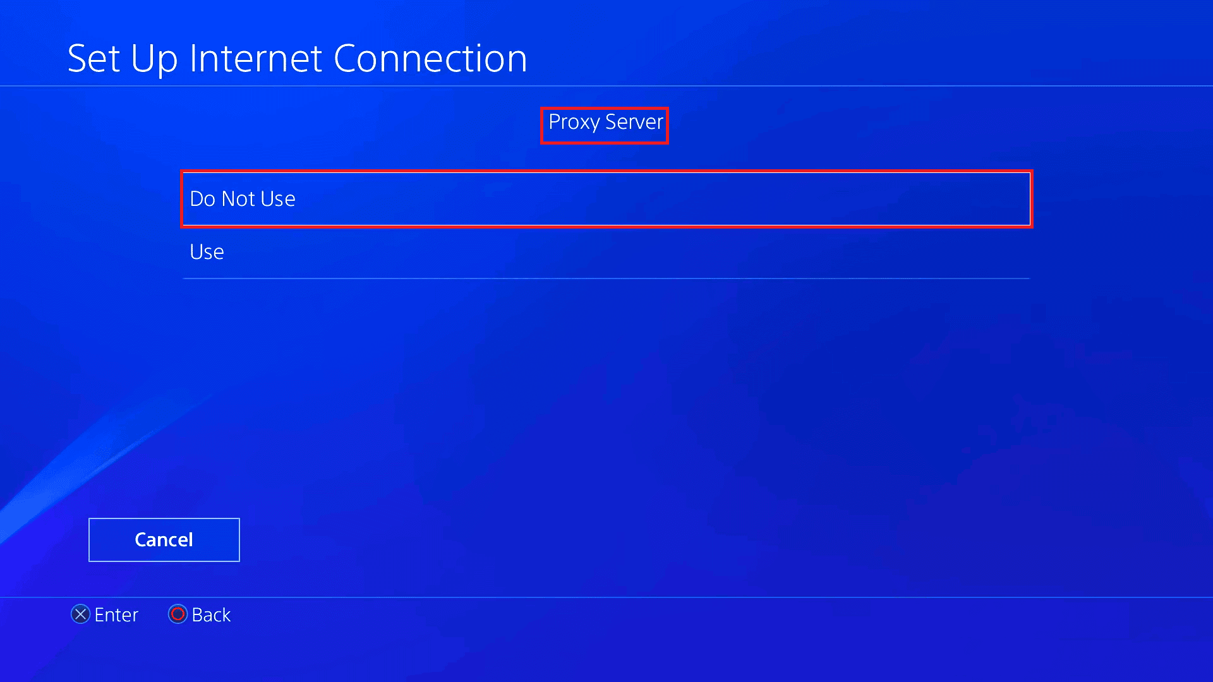Click the Circle button icon to go back
Image resolution: width=1213 pixels, height=682 pixels.
point(177,614)
